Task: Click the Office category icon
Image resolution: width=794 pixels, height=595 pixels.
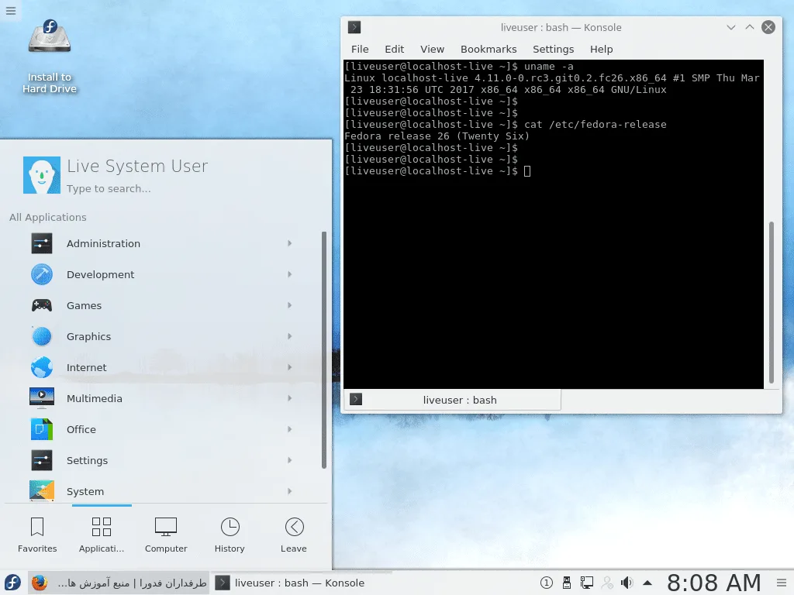Action: pyautogui.click(x=42, y=429)
